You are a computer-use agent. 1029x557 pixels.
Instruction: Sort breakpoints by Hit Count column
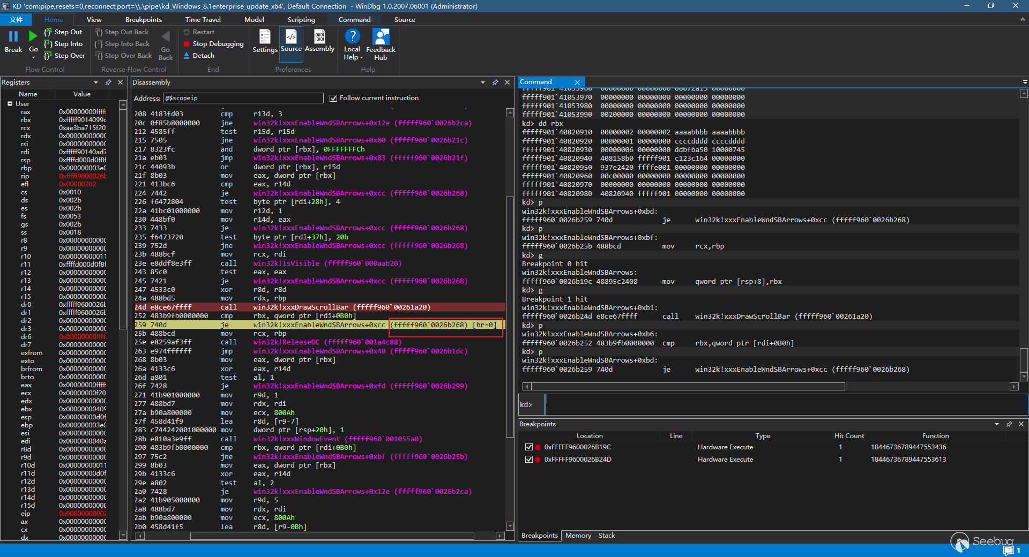tap(849, 436)
